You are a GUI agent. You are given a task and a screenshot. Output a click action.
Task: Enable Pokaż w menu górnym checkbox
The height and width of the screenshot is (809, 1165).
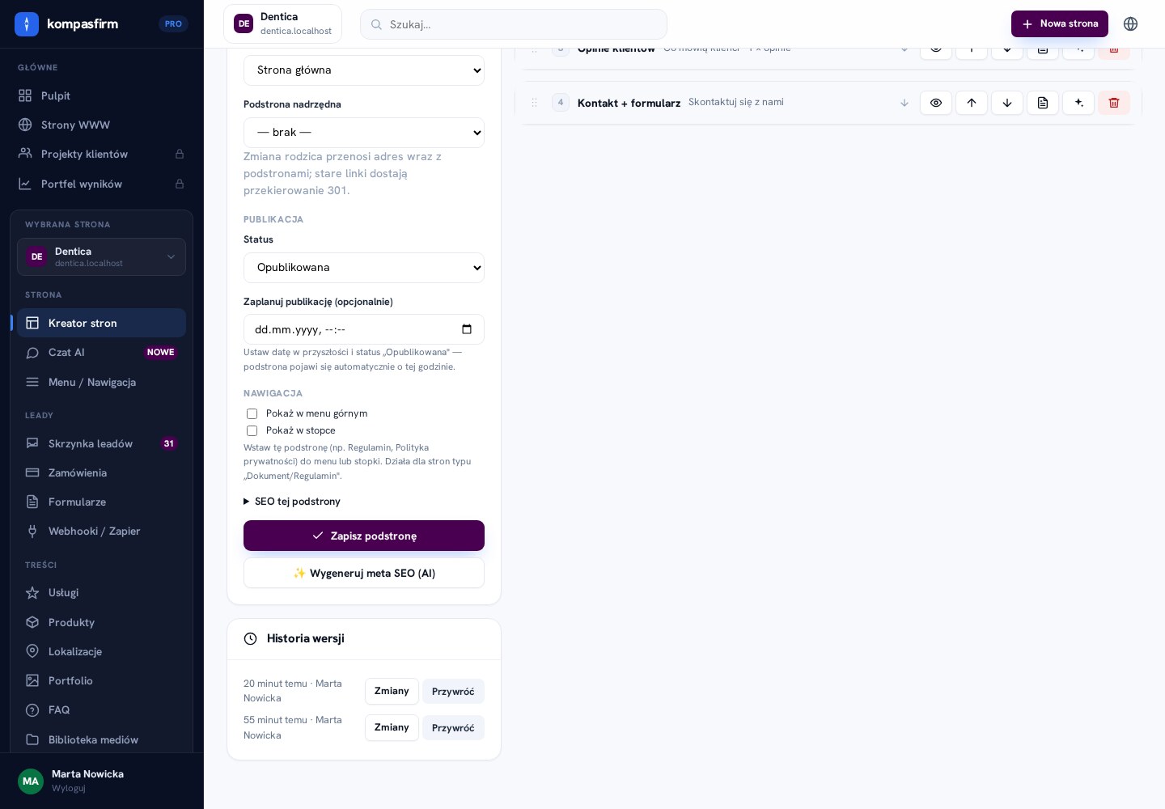[x=252, y=413]
